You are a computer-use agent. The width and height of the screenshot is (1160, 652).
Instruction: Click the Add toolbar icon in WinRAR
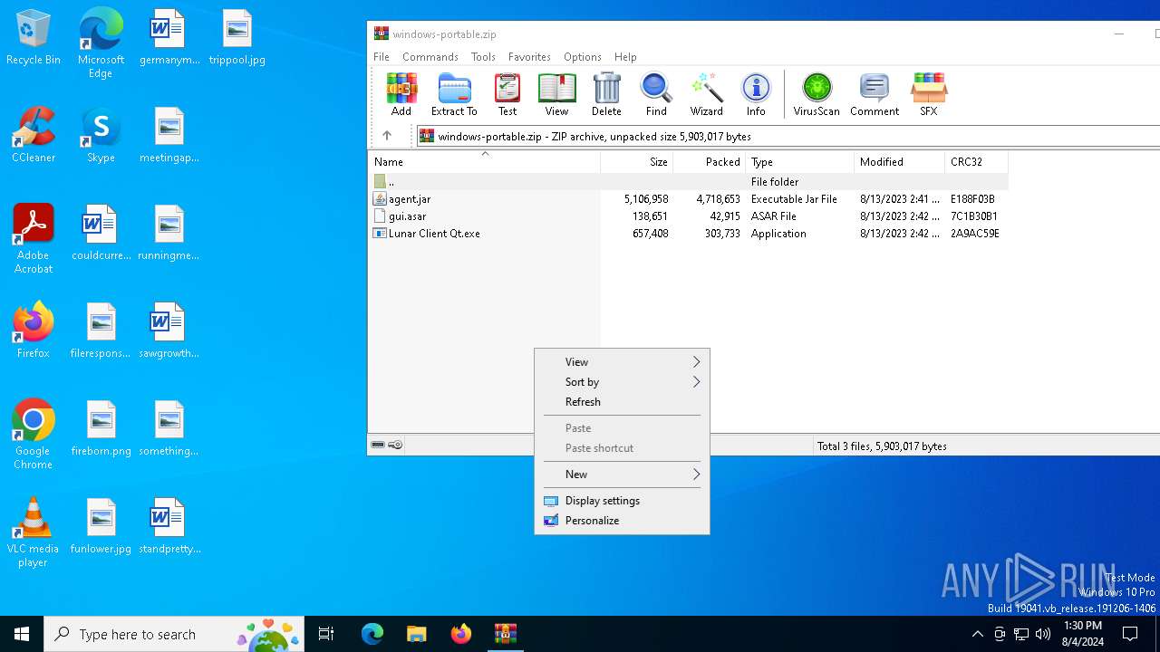(x=401, y=94)
